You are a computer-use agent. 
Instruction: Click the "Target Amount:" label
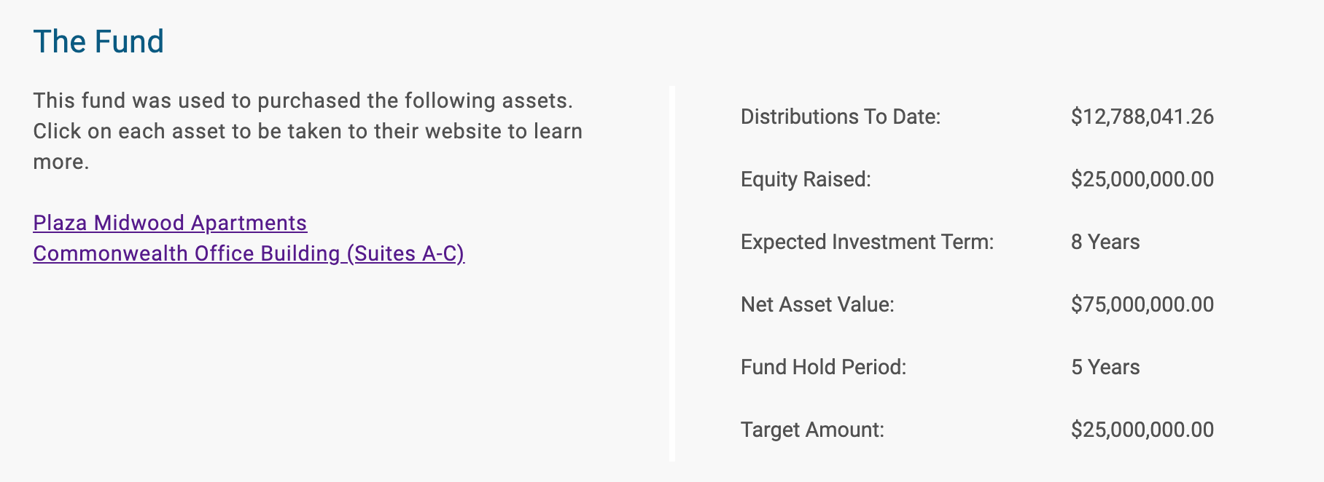click(812, 430)
